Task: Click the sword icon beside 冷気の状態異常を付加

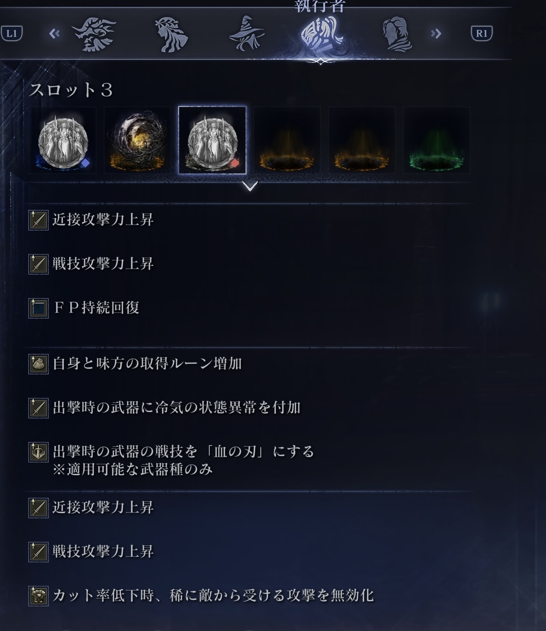Action: 39,408
